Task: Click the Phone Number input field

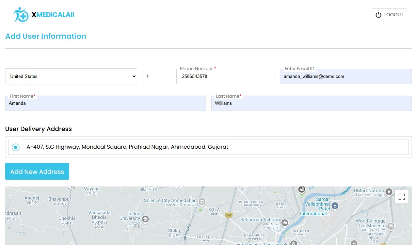Action: coord(225,76)
